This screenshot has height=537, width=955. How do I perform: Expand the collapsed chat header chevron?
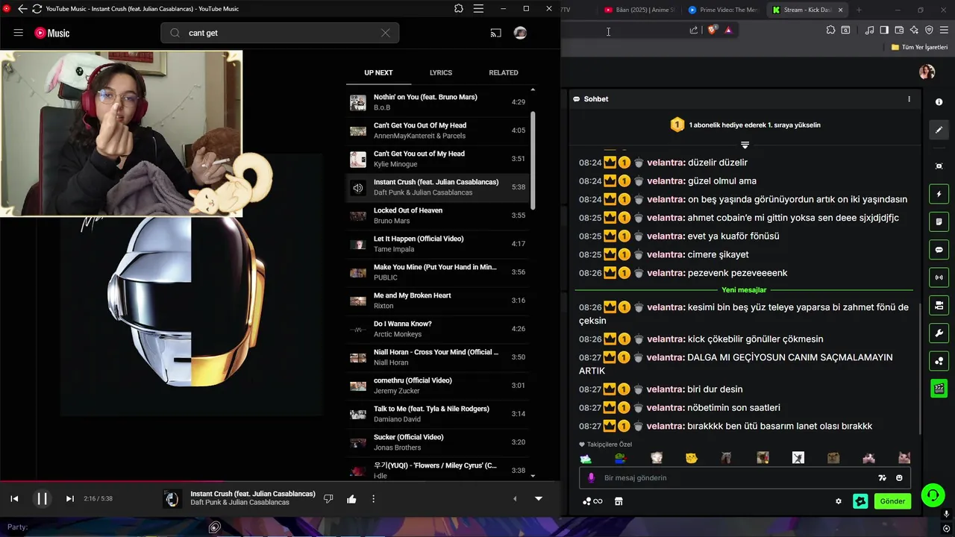(x=745, y=145)
